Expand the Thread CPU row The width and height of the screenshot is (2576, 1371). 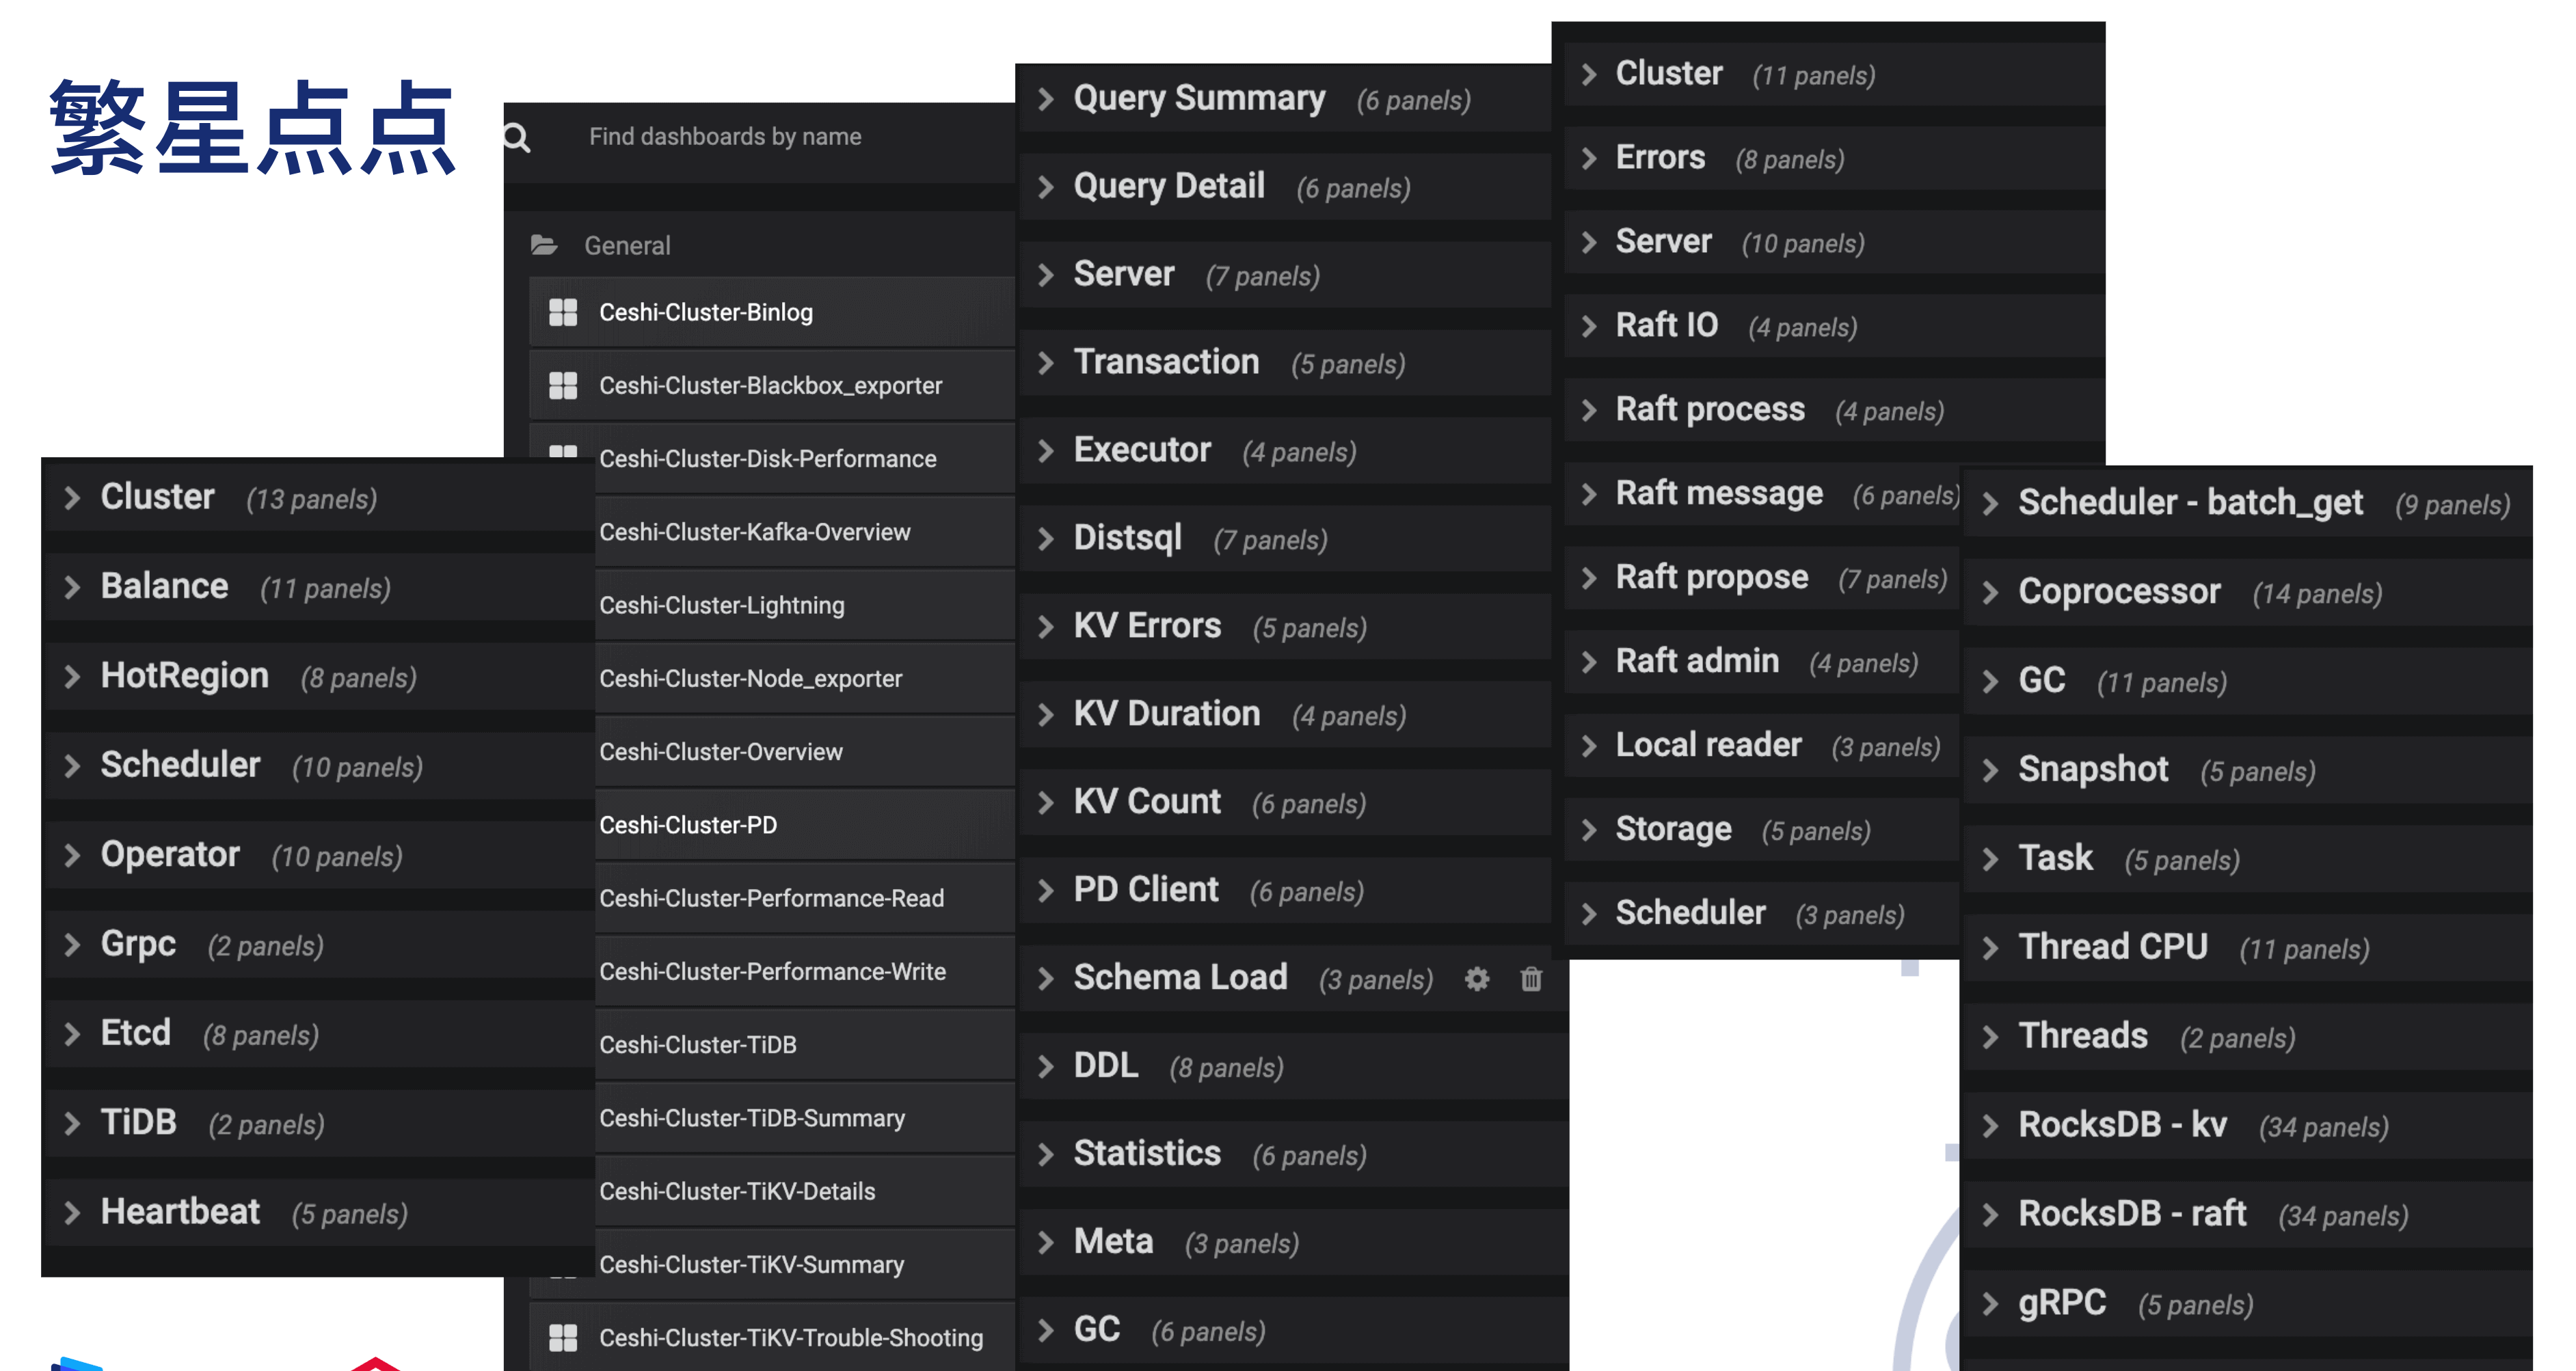[x=2248, y=948]
